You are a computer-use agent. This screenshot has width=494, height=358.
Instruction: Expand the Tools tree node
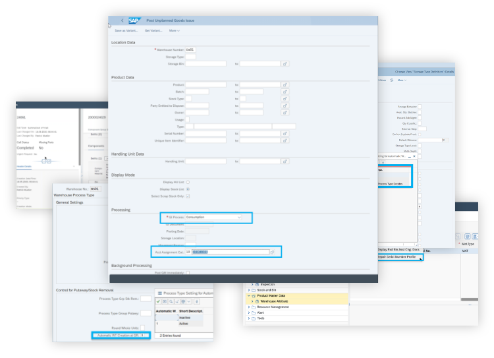coord(249,318)
